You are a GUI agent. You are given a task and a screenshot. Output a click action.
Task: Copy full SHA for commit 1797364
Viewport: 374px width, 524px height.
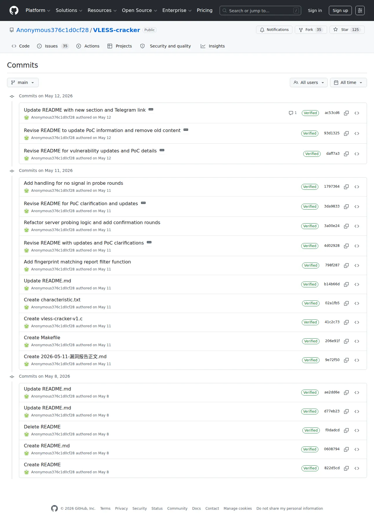click(x=346, y=187)
